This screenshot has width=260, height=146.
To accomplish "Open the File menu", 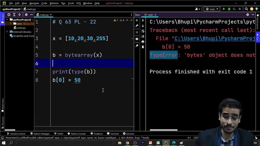I will click(x=11, y=3).
